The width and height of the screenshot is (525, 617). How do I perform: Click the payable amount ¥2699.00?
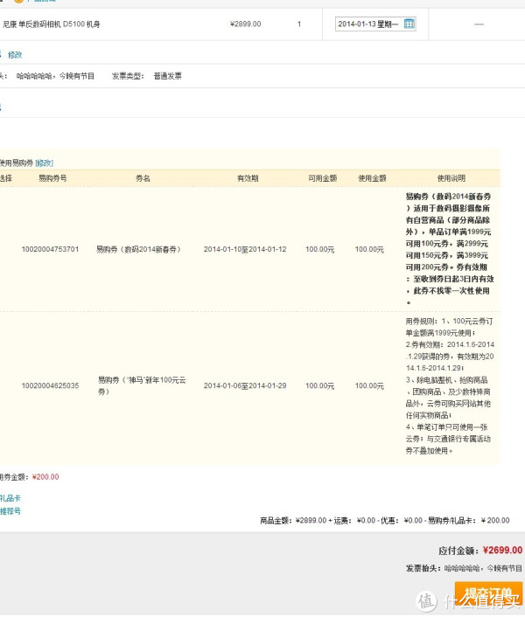[502, 550]
